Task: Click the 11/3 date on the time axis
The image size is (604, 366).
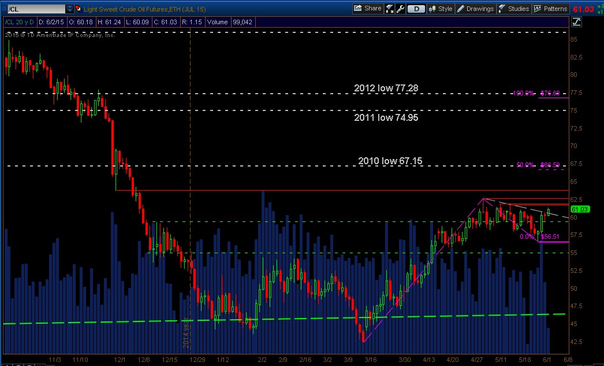Action: 55,360
